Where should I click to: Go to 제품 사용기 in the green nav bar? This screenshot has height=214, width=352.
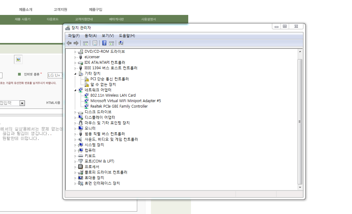click(x=22, y=19)
